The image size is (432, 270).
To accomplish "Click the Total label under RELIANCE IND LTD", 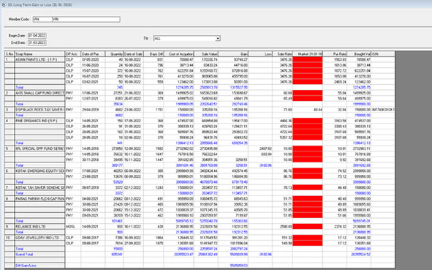I will pyautogui.click(x=19, y=232).
